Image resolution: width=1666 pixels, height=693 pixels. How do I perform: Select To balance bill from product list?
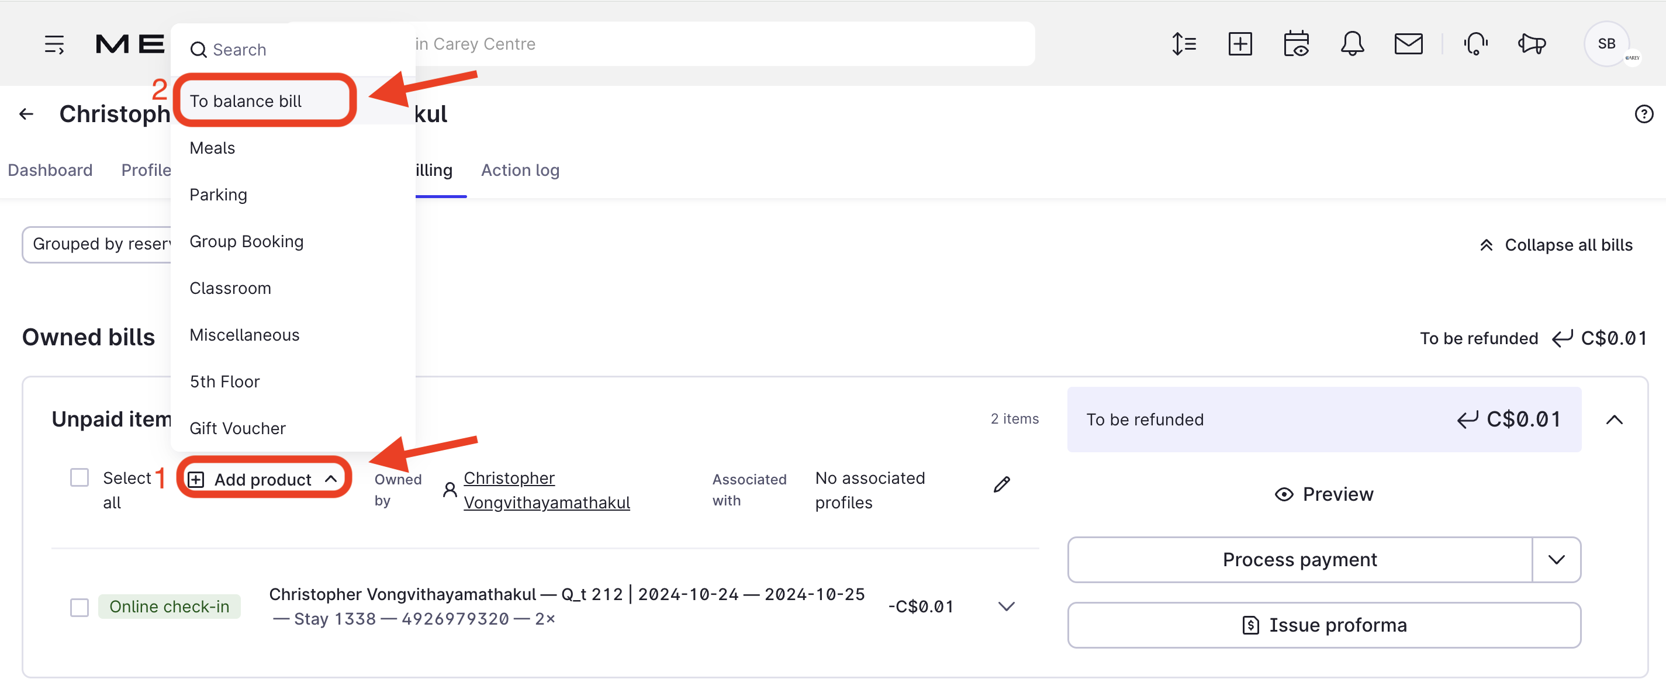click(x=246, y=101)
